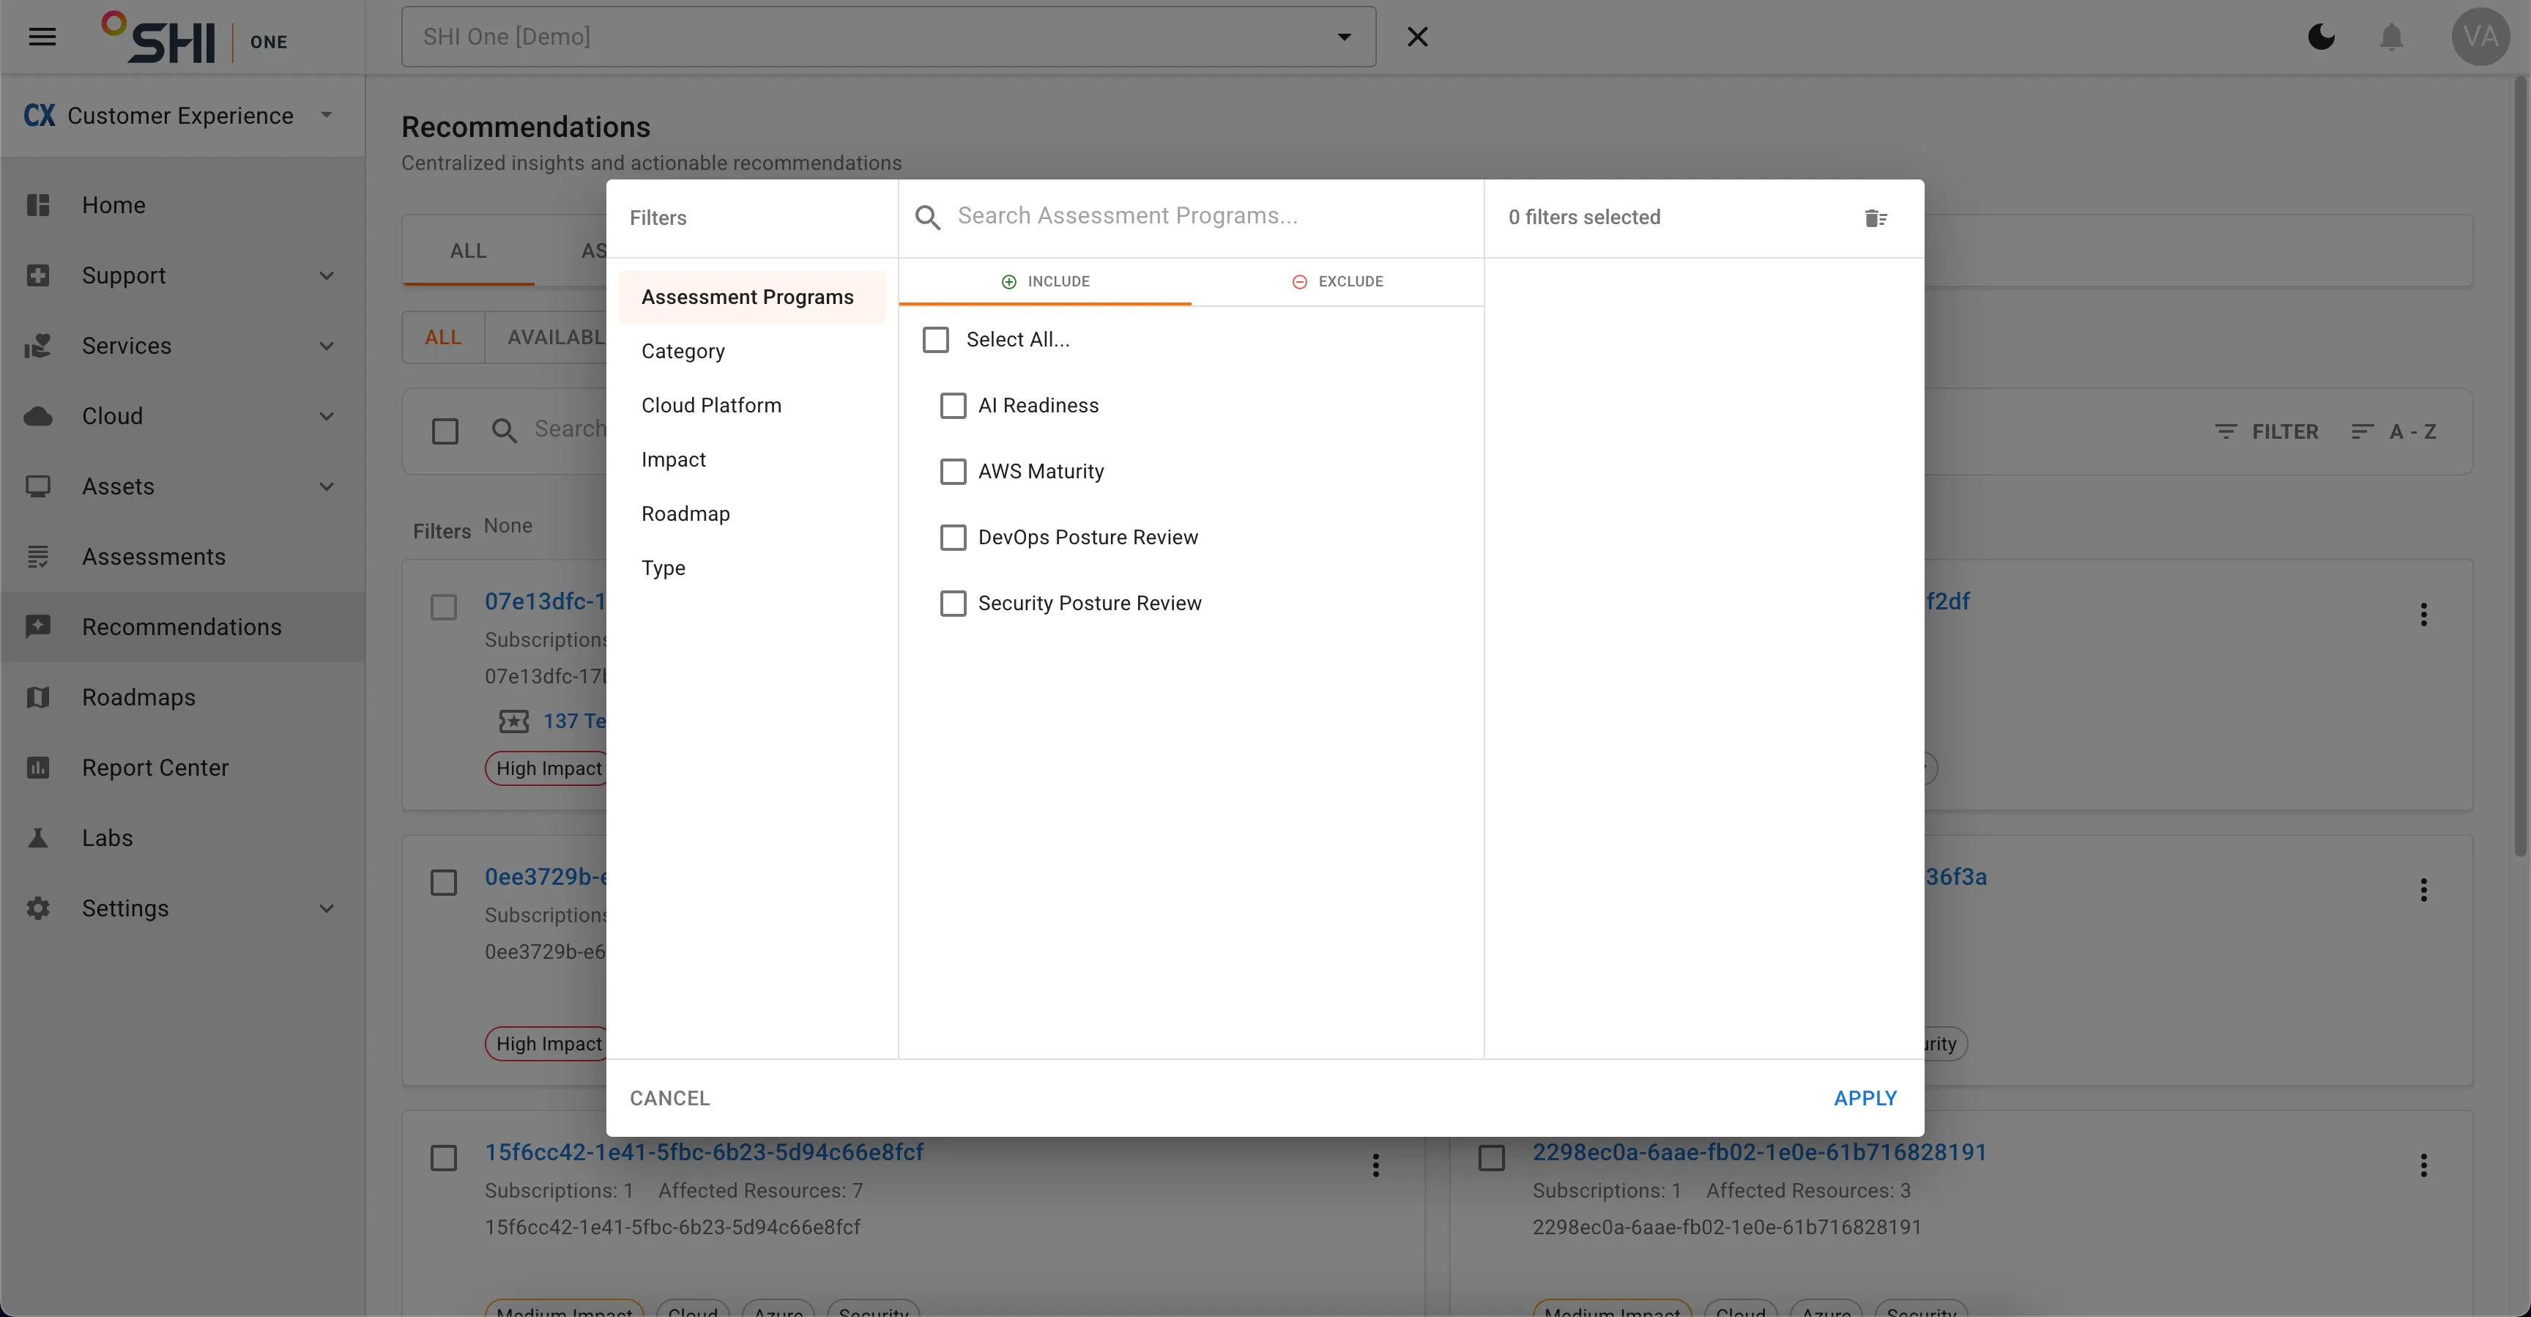Click the Search Assessment Programs field
The image size is (2531, 1317).
point(1211,216)
